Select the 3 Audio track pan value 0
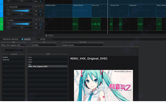Image resolution: width=166 pixels, height=105 pixels. click(x=41, y=28)
